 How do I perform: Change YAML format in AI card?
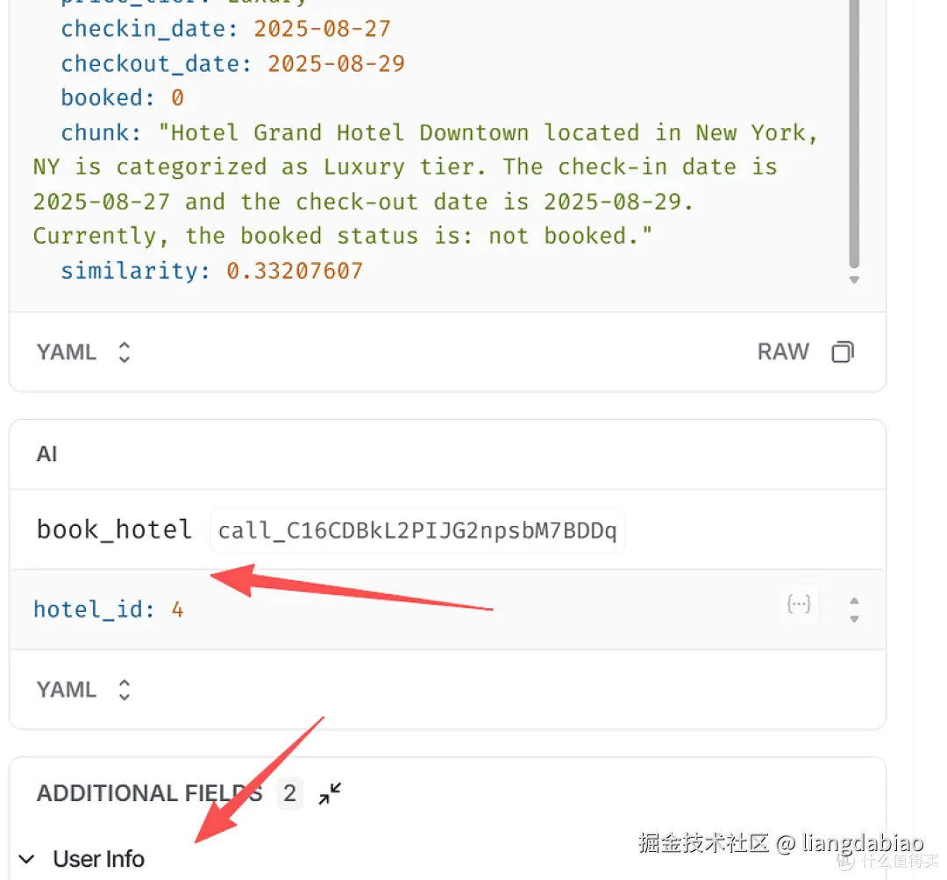(83, 689)
